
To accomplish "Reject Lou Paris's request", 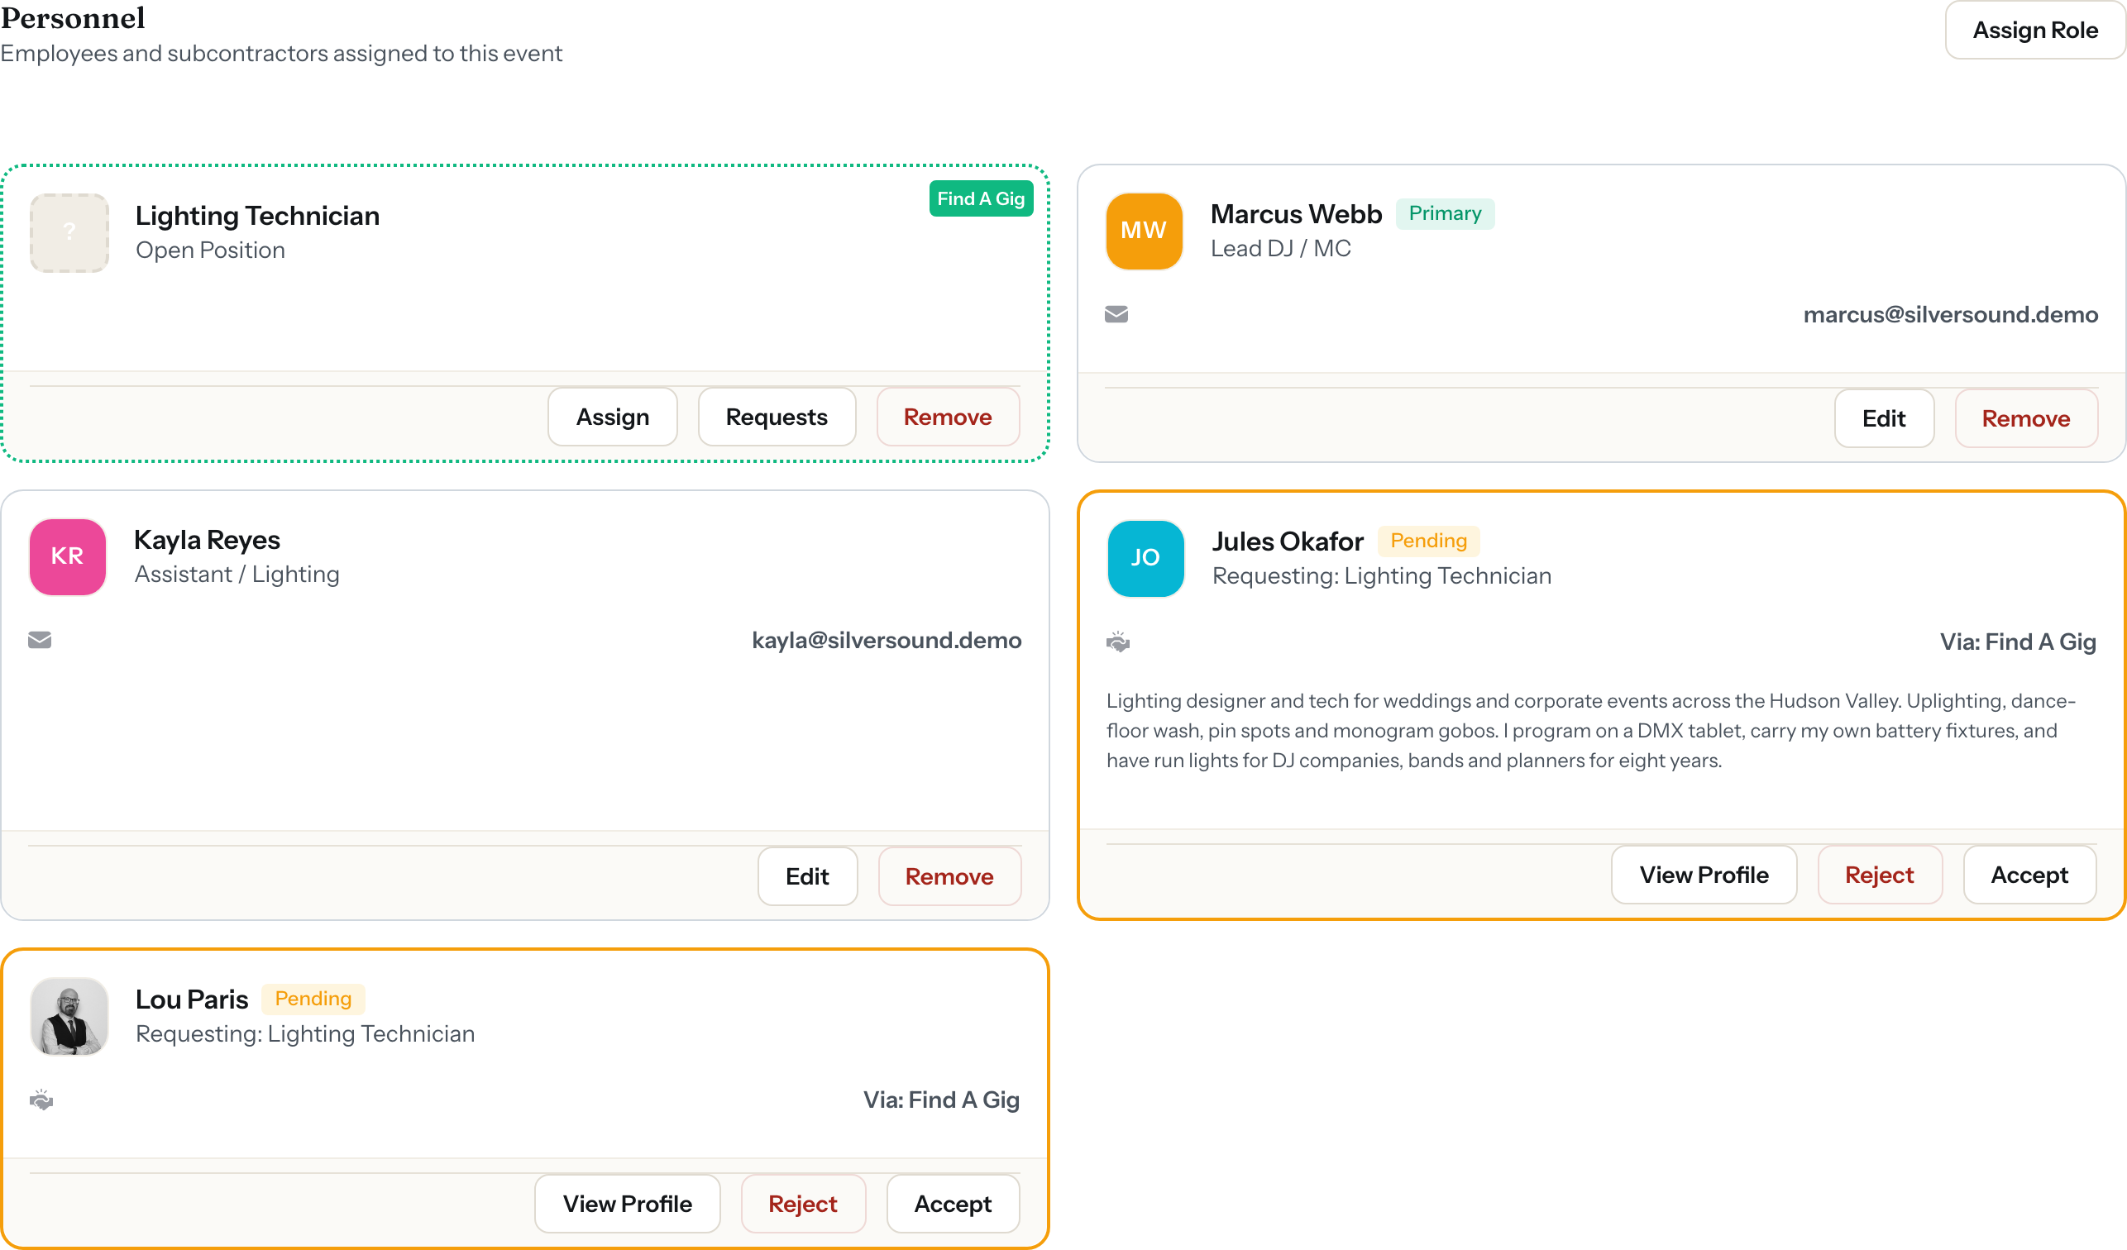I will [x=803, y=1204].
